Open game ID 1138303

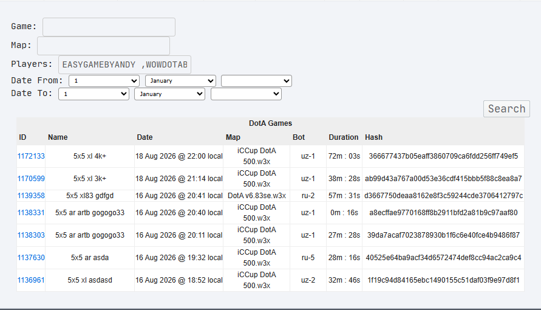pos(31,235)
